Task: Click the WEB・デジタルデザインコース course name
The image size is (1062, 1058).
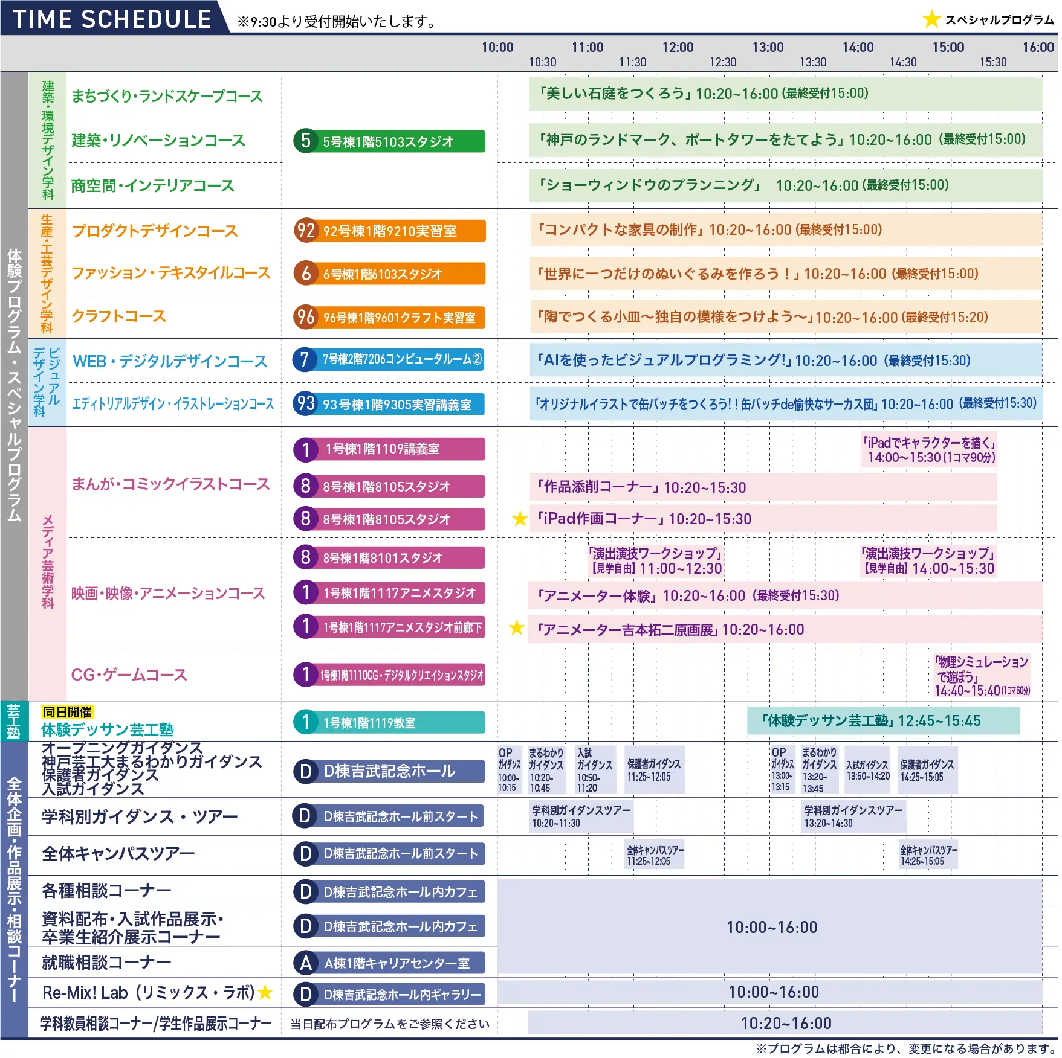Action: [x=170, y=361]
